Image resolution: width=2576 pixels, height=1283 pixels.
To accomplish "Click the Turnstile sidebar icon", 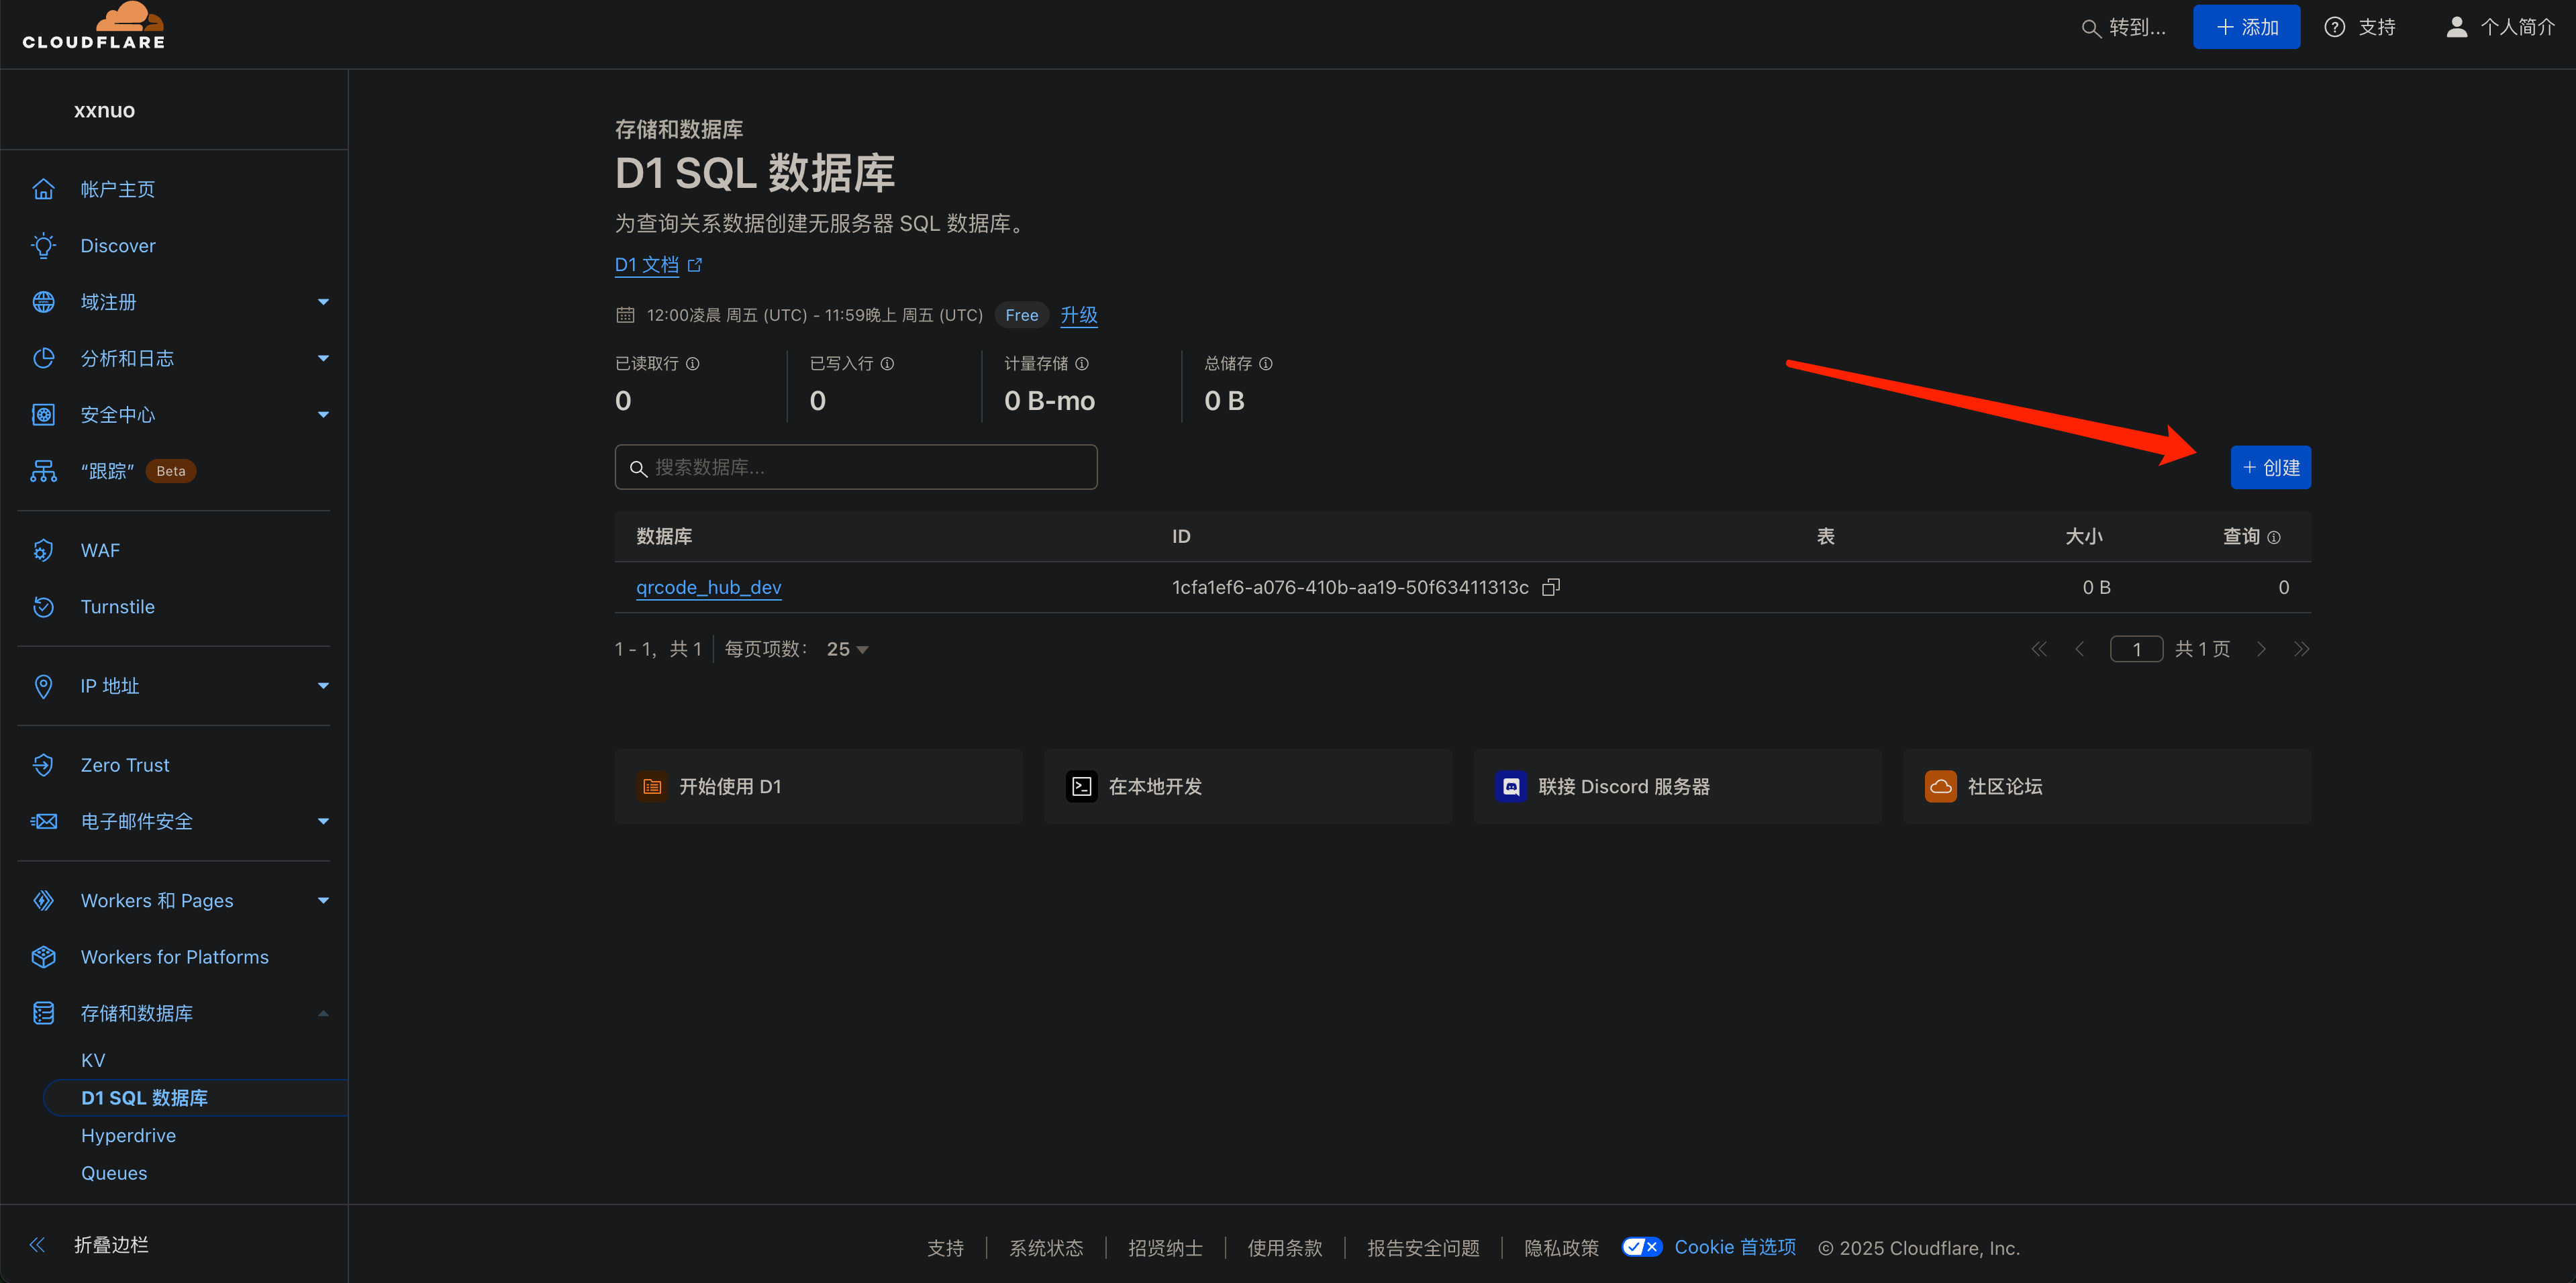I will (43, 607).
